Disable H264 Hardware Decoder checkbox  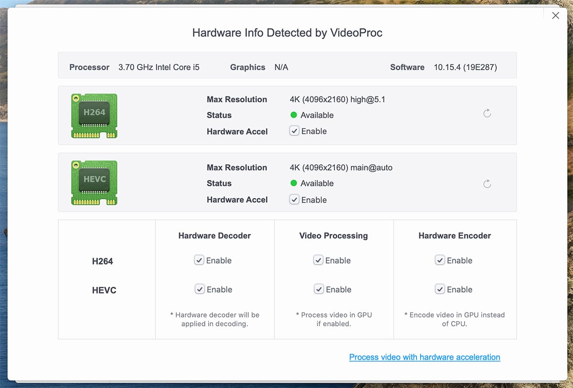[199, 260]
